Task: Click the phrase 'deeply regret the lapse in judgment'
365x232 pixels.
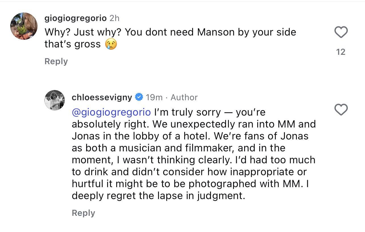Action: click(x=158, y=196)
